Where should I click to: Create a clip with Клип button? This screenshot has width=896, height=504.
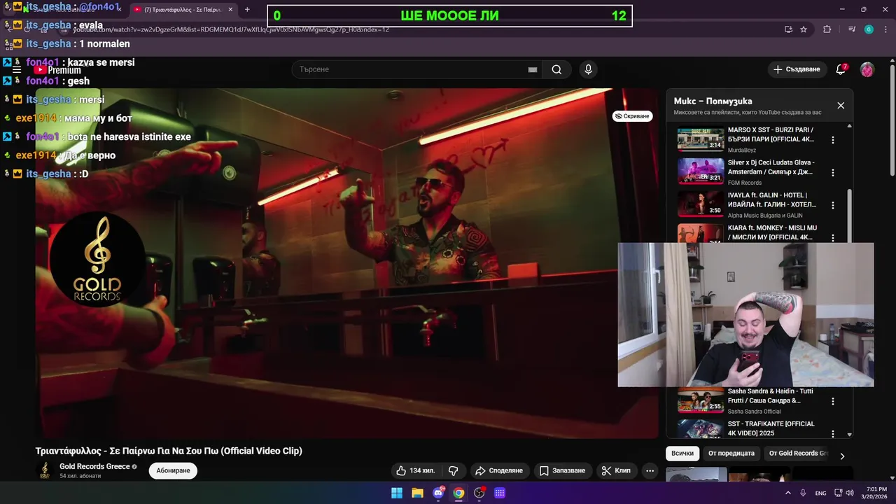tap(616, 470)
